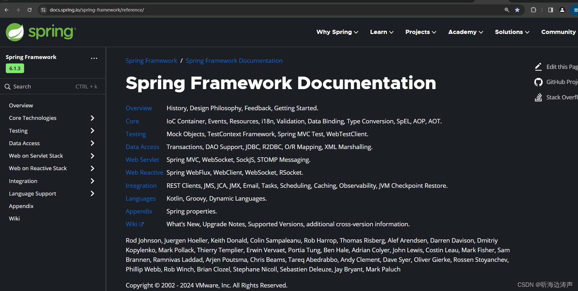Open the Solutions dropdown menu
578x291 pixels.
click(512, 32)
